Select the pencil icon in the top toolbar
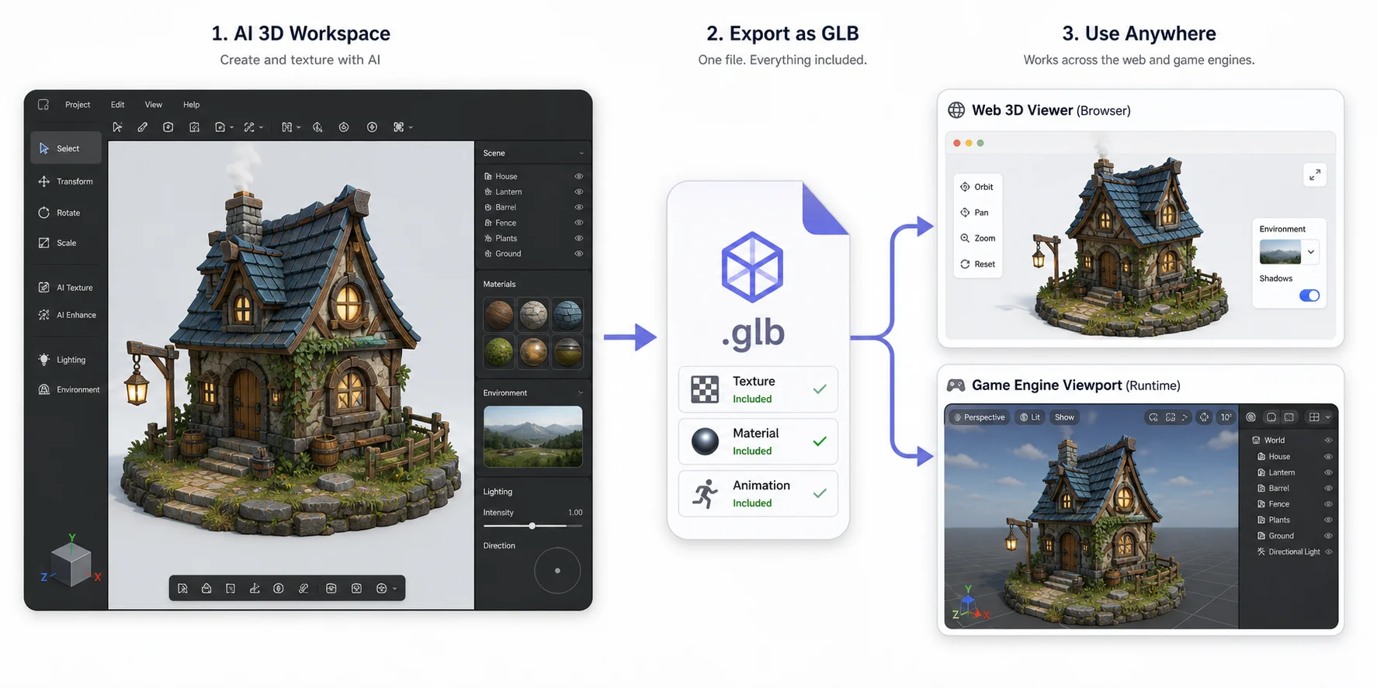This screenshot has height=688, width=1377. 143,127
